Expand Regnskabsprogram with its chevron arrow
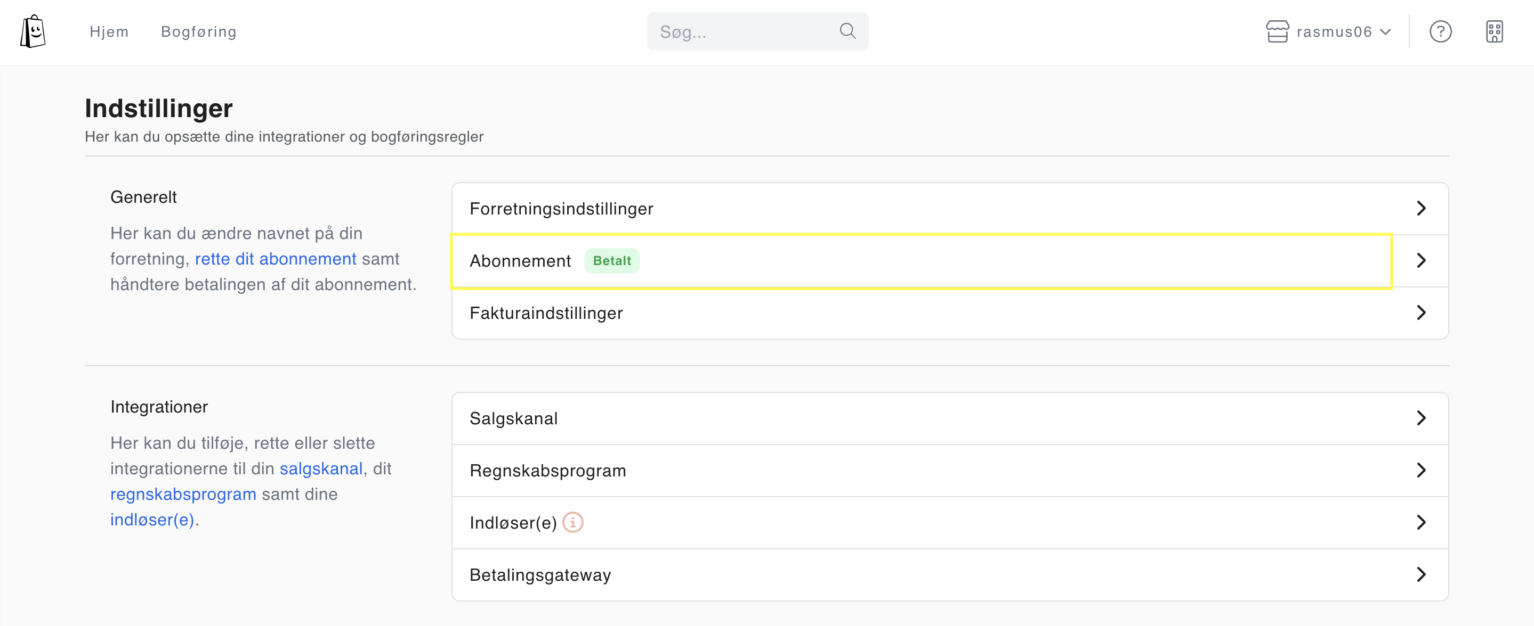This screenshot has width=1534, height=626. 1421,470
